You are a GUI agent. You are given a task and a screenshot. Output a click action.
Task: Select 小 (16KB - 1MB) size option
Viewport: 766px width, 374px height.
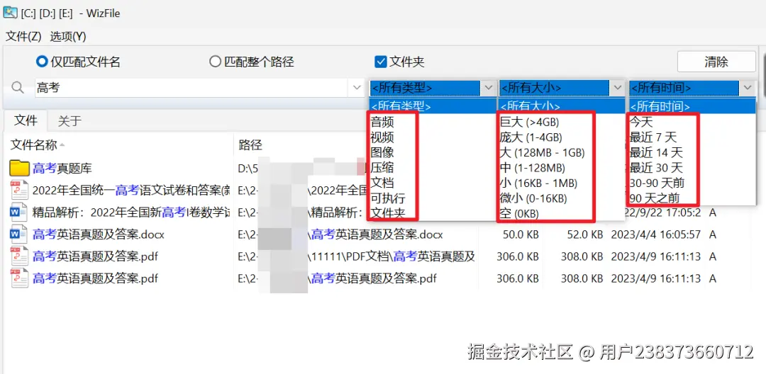[x=539, y=183]
